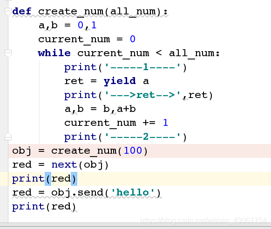Collapse the create_num function fold marker
This screenshot has height=229, width=271.
pos(8,12)
